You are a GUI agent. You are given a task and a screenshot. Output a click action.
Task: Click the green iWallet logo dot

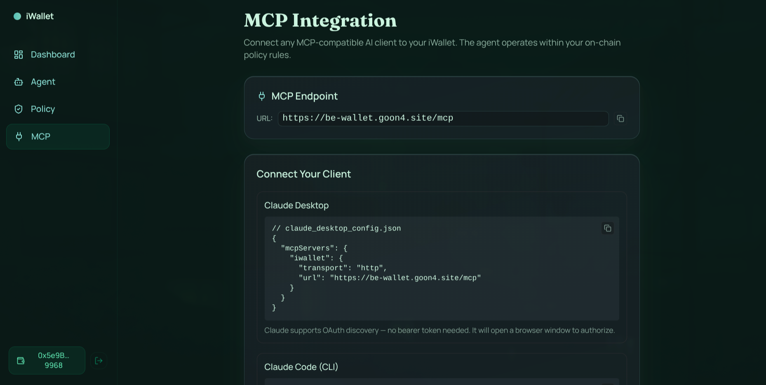17,16
